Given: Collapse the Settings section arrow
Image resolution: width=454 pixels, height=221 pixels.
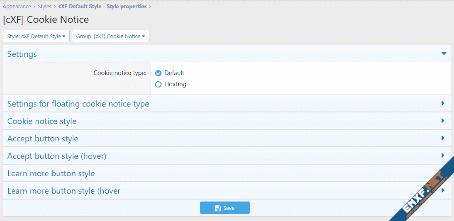Looking at the screenshot, I should [x=444, y=53].
